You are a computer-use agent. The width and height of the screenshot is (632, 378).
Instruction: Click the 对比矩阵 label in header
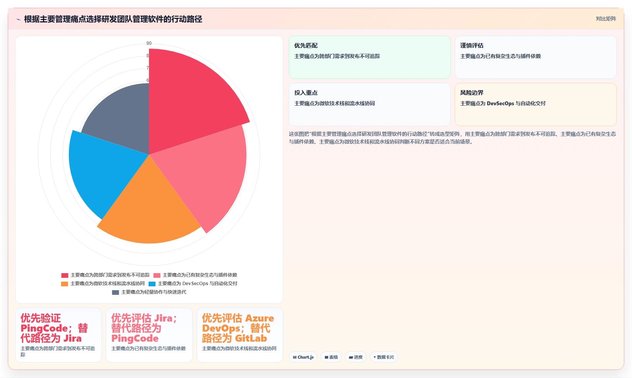[606, 19]
